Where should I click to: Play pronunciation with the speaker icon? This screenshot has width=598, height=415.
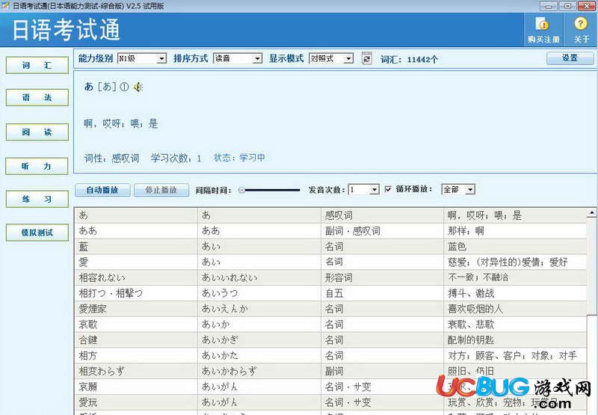tap(138, 87)
